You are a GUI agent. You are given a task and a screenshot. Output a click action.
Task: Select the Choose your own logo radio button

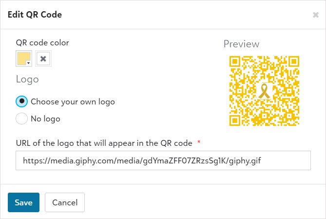21,101
